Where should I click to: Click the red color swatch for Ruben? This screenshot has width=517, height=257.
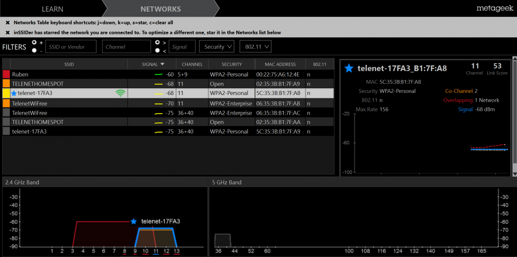click(x=6, y=74)
